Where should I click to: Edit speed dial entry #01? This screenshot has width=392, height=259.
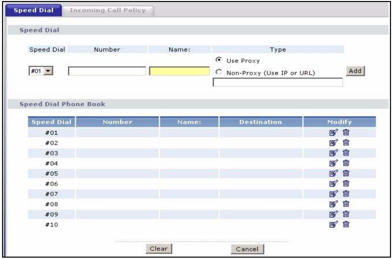[x=333, y=132]
